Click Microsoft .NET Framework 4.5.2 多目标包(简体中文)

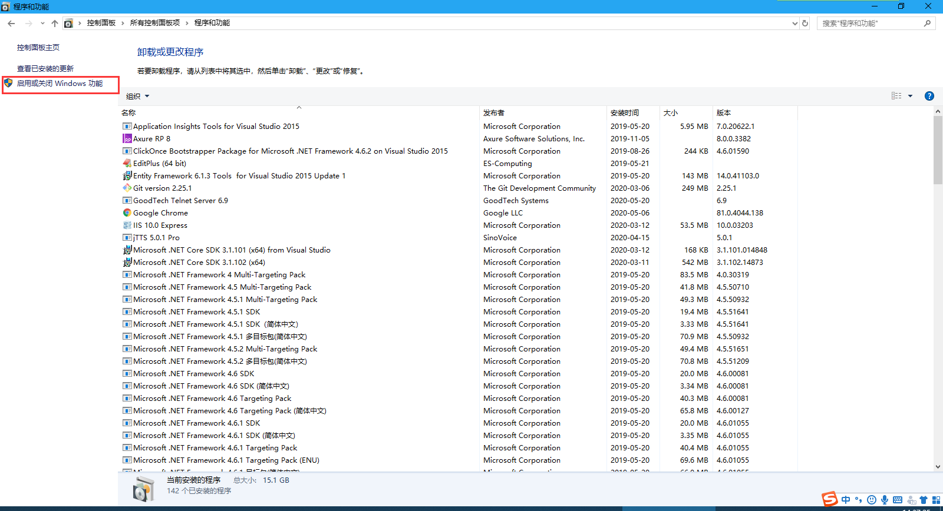click(x=220, y=361)
